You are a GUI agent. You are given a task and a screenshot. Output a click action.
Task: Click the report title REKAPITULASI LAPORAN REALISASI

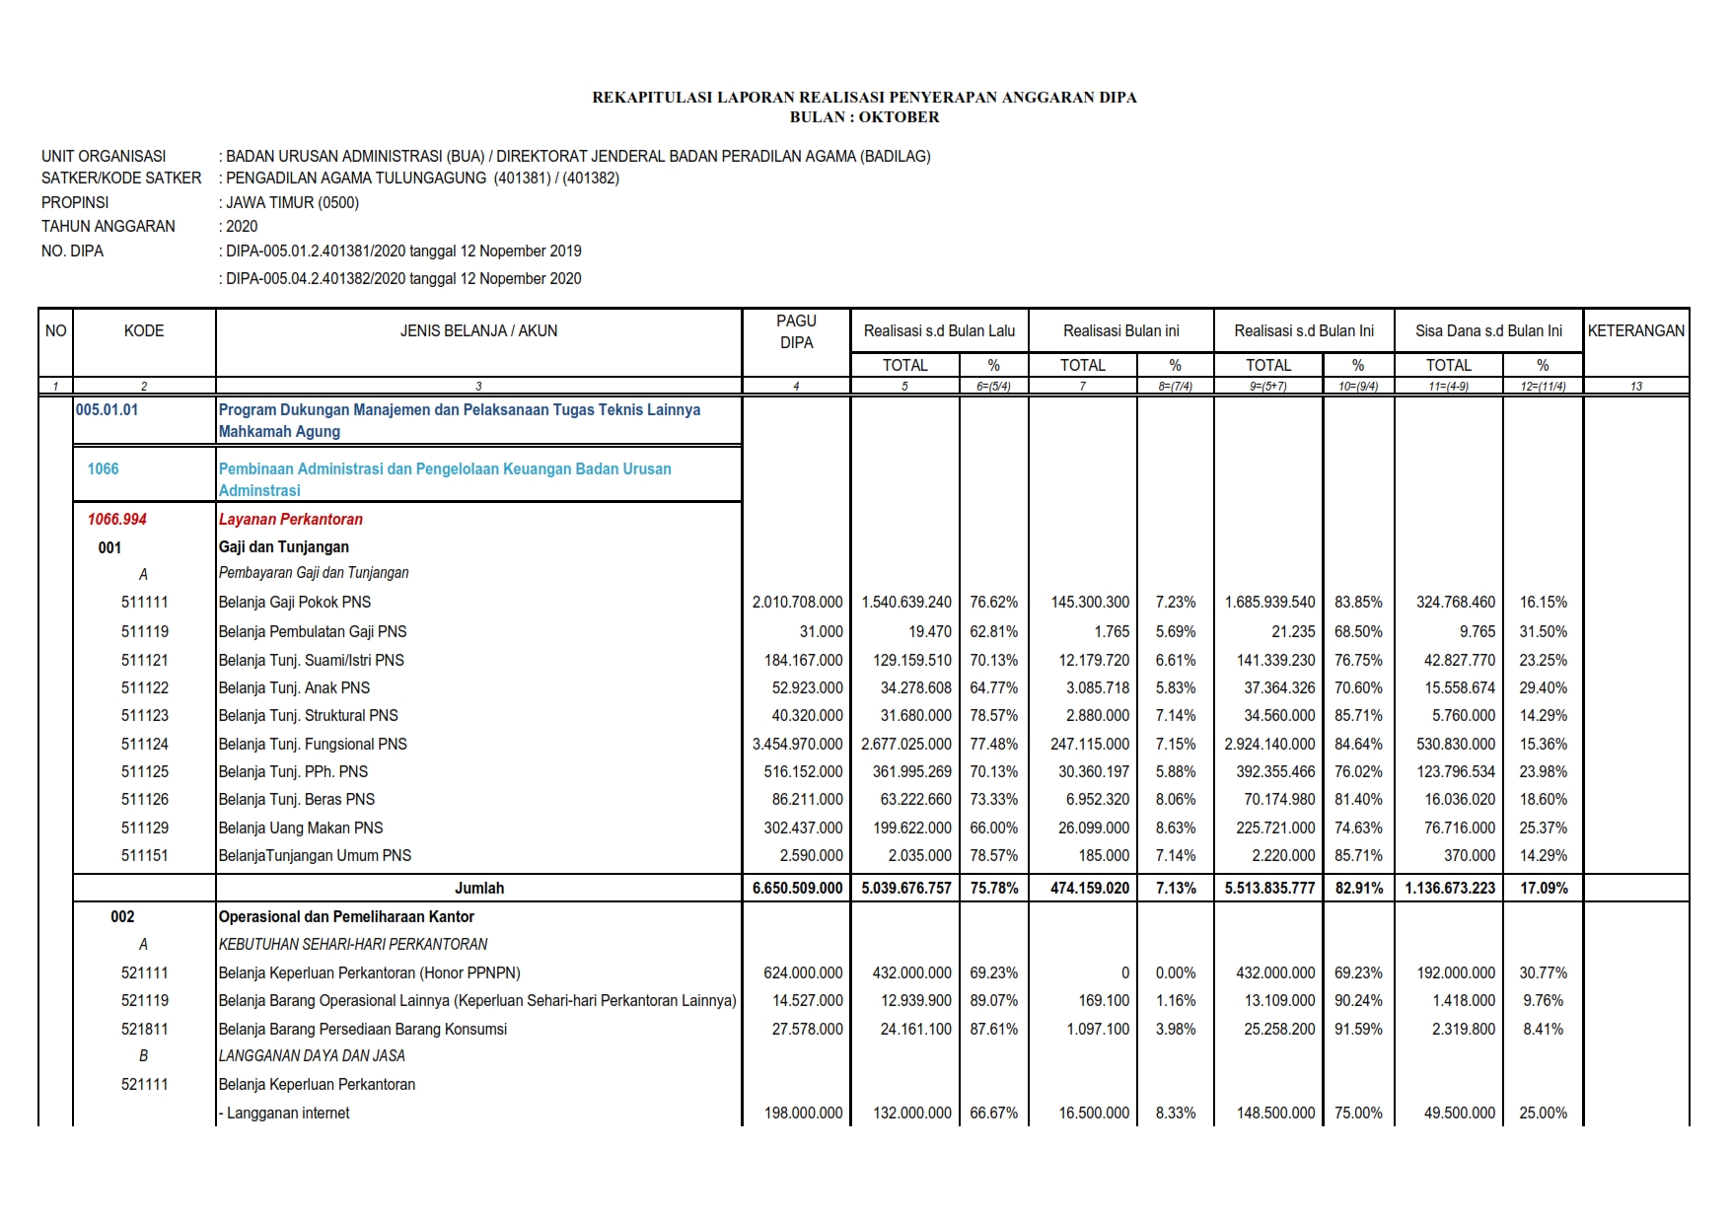pos(864,98)
